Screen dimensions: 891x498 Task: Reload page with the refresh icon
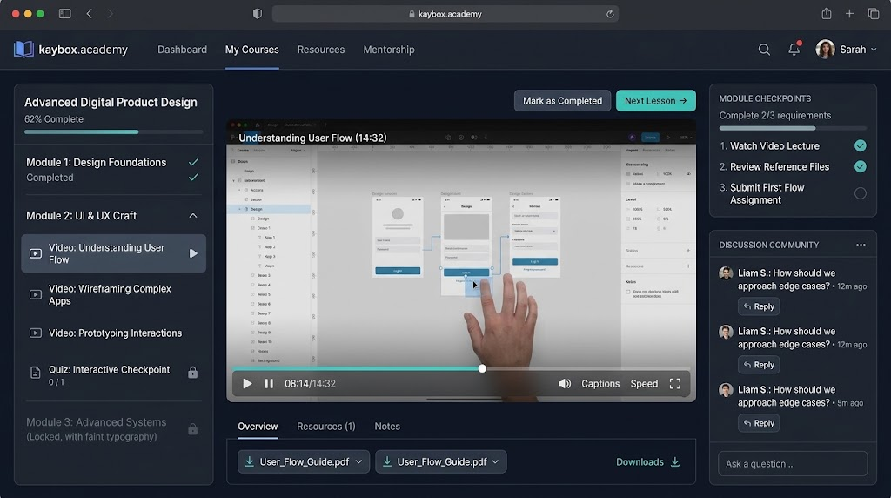coord(610,14)
